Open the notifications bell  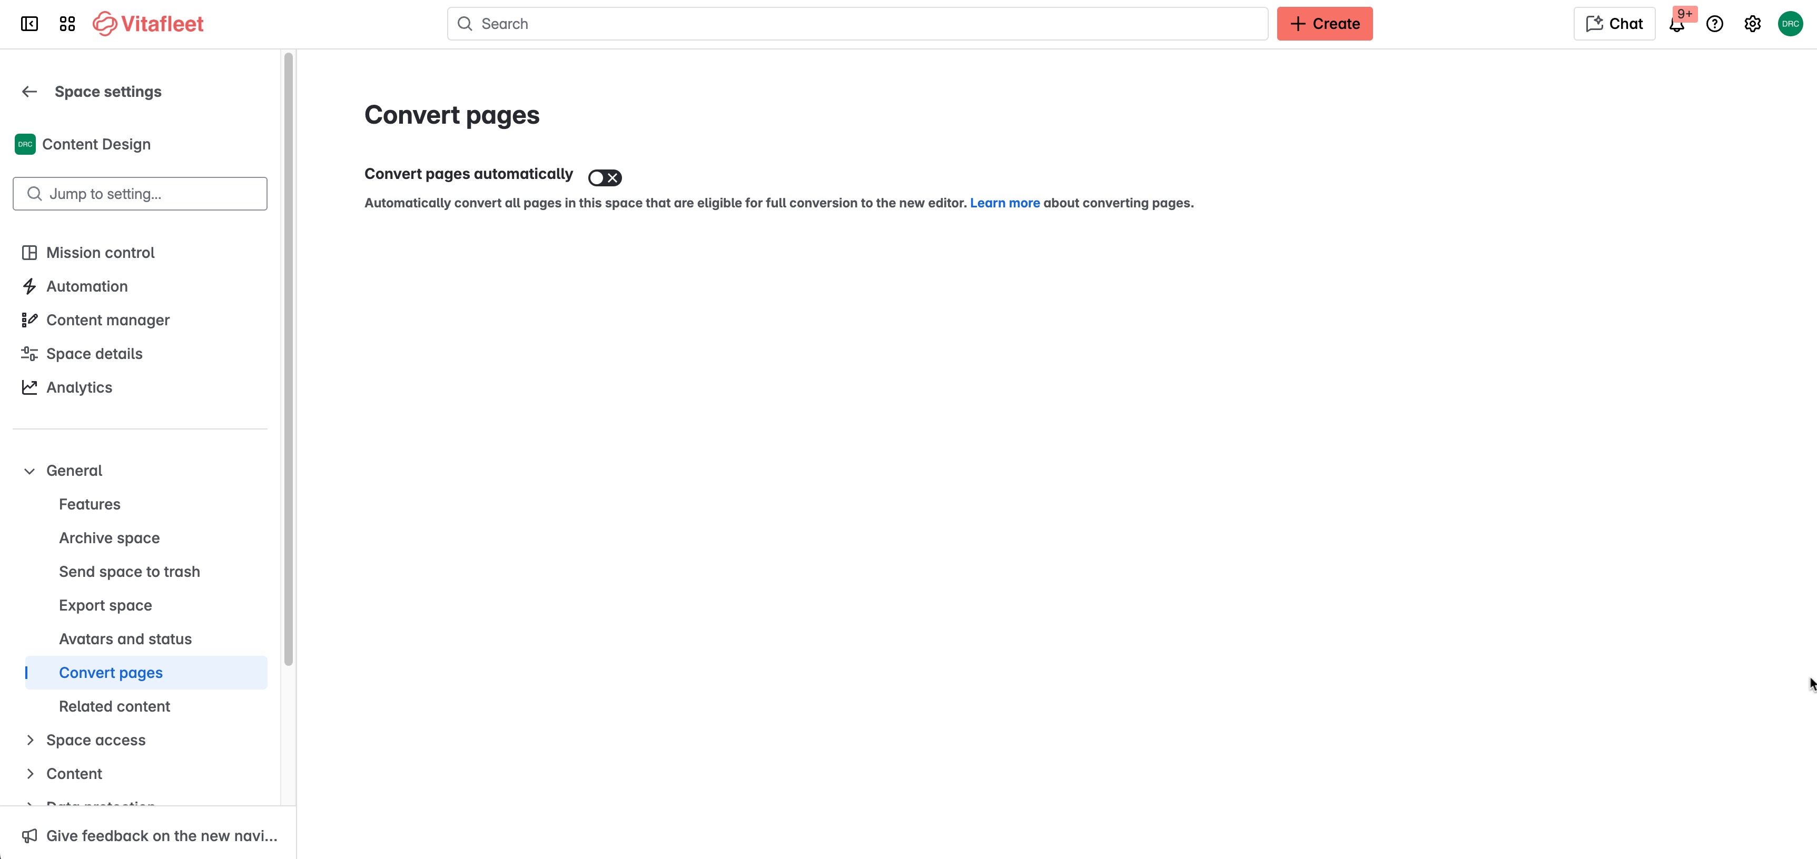pos(1676,25)
